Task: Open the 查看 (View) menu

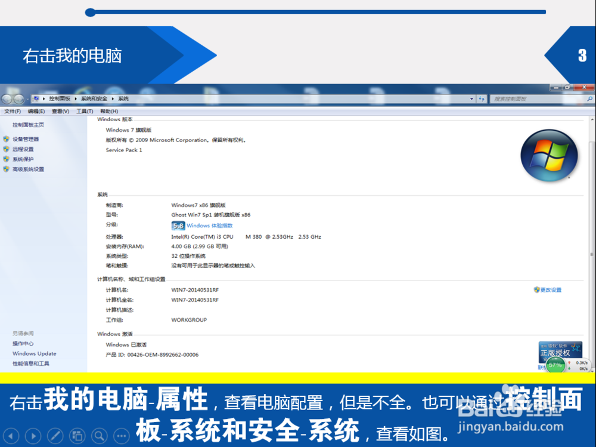Action: coord(60,111)
